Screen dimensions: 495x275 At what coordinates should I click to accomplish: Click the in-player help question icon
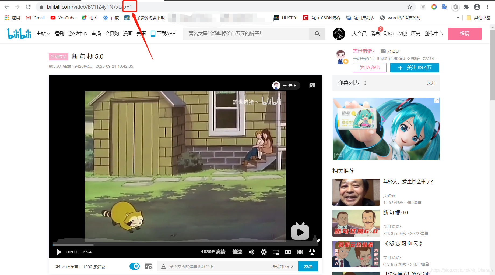312,85
